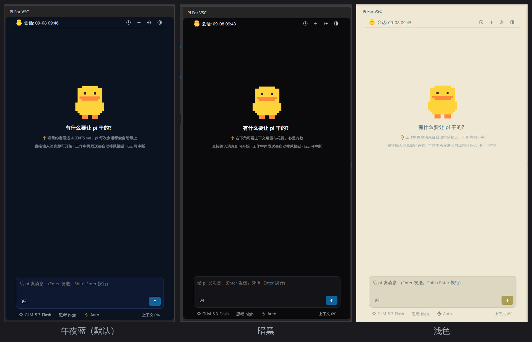Open GLM-5.3-Flash model selector in light panel
The image size is (532, 342).
pyautogui.click(x=388, y=314)
